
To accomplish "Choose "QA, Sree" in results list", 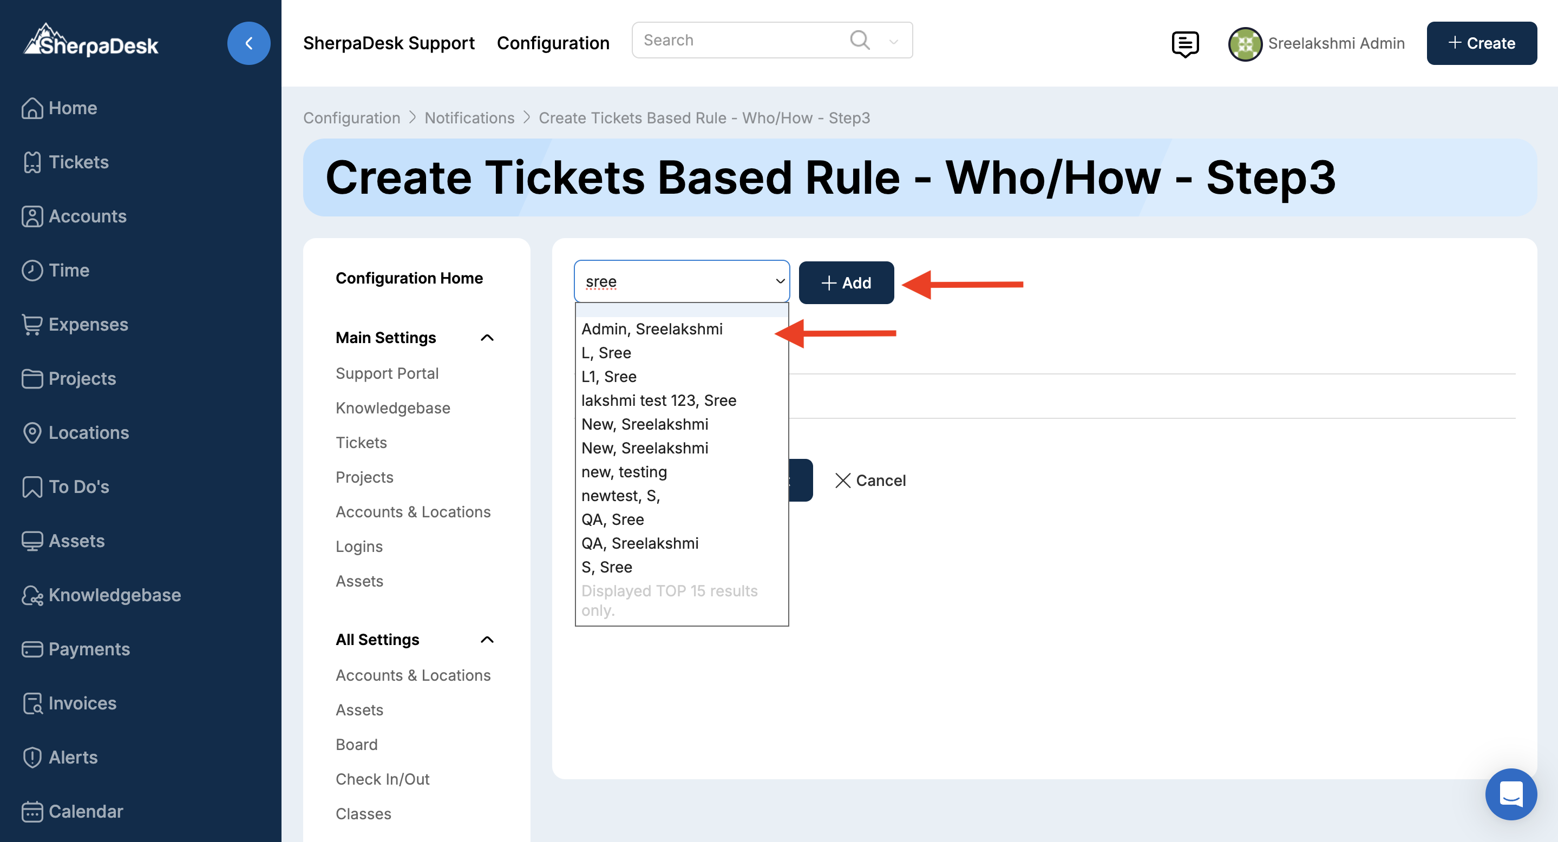I will tap(612, 519).
